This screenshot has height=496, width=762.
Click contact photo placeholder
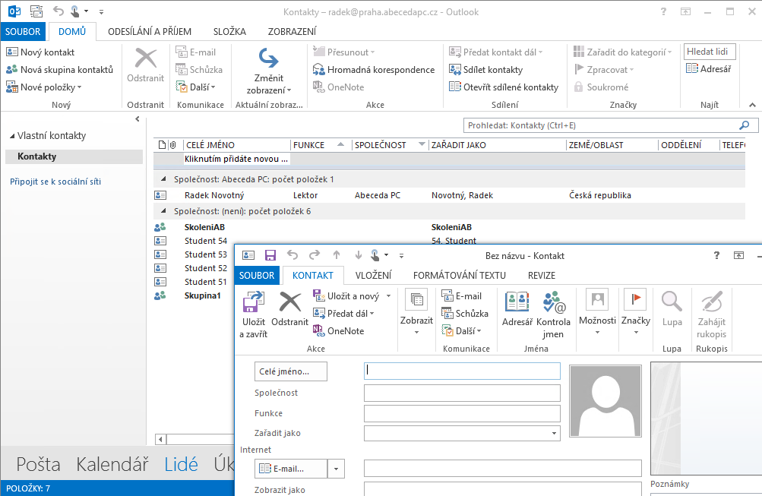(x=605, y=401)
